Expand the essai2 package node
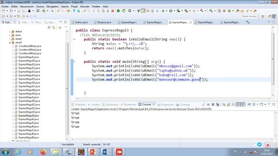 tap(10, 39)
